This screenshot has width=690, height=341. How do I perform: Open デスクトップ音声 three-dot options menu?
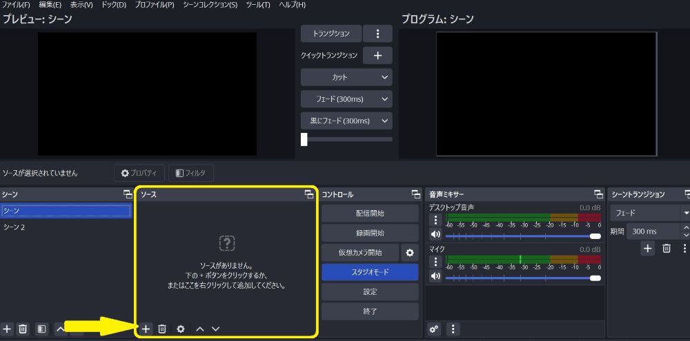tap(435, 220)
